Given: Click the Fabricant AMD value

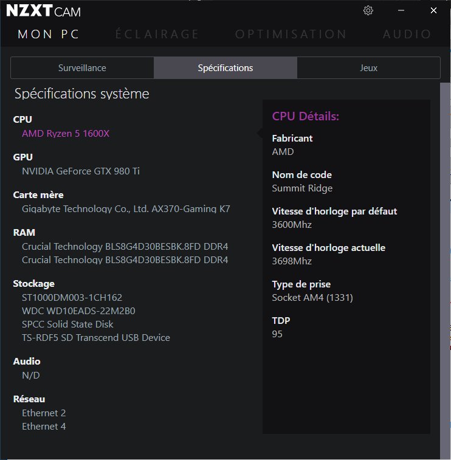Looking at the screenshot, I should (283, 152).
